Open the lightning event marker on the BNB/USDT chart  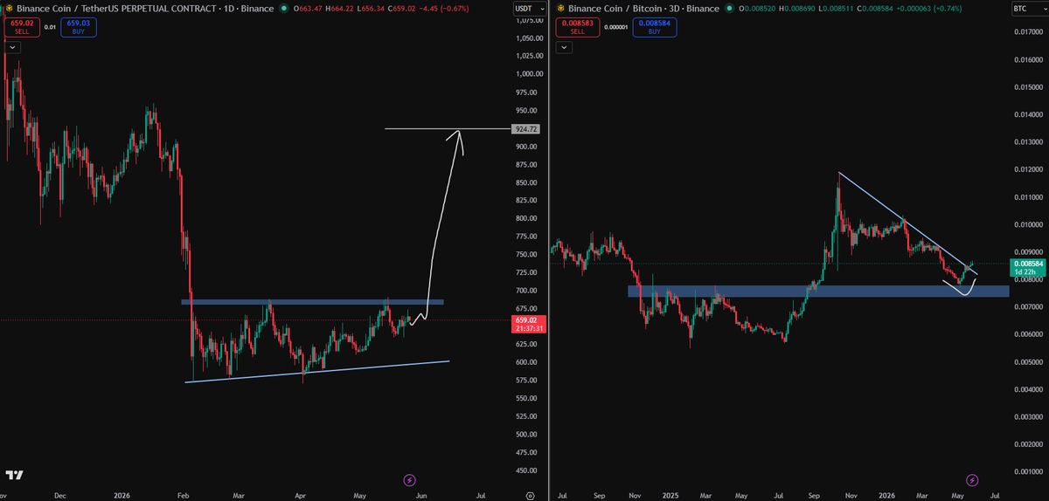click(x=409, y=480)
